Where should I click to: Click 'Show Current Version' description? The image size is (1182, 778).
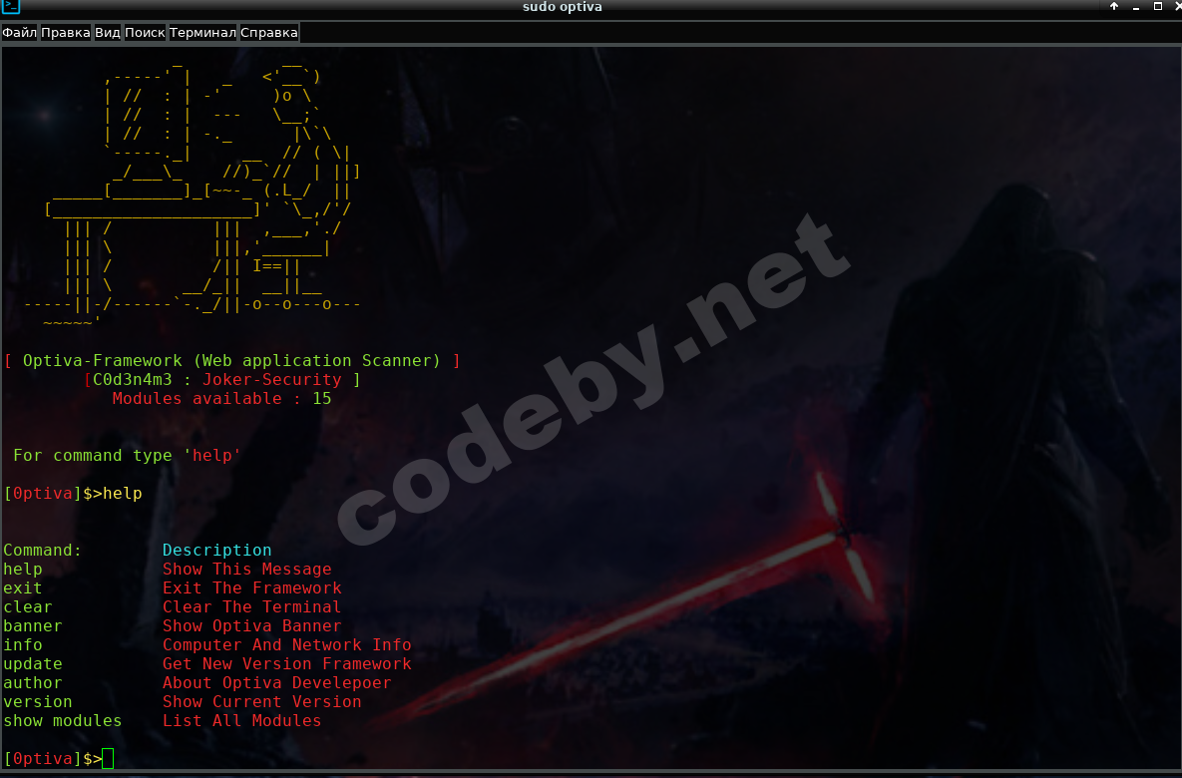(261, 701)
